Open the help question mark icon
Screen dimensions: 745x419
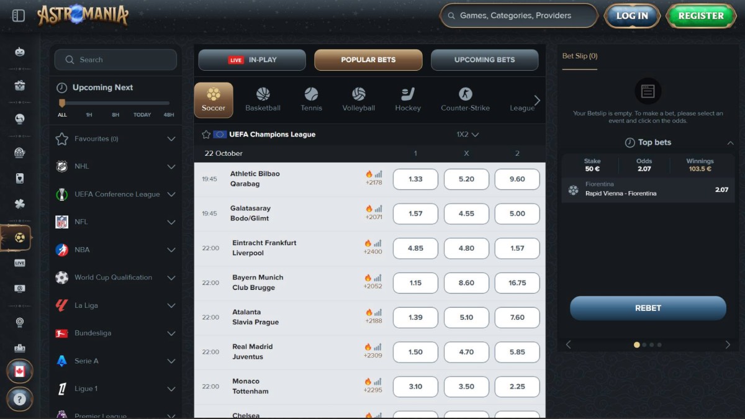tap(19, 399)
